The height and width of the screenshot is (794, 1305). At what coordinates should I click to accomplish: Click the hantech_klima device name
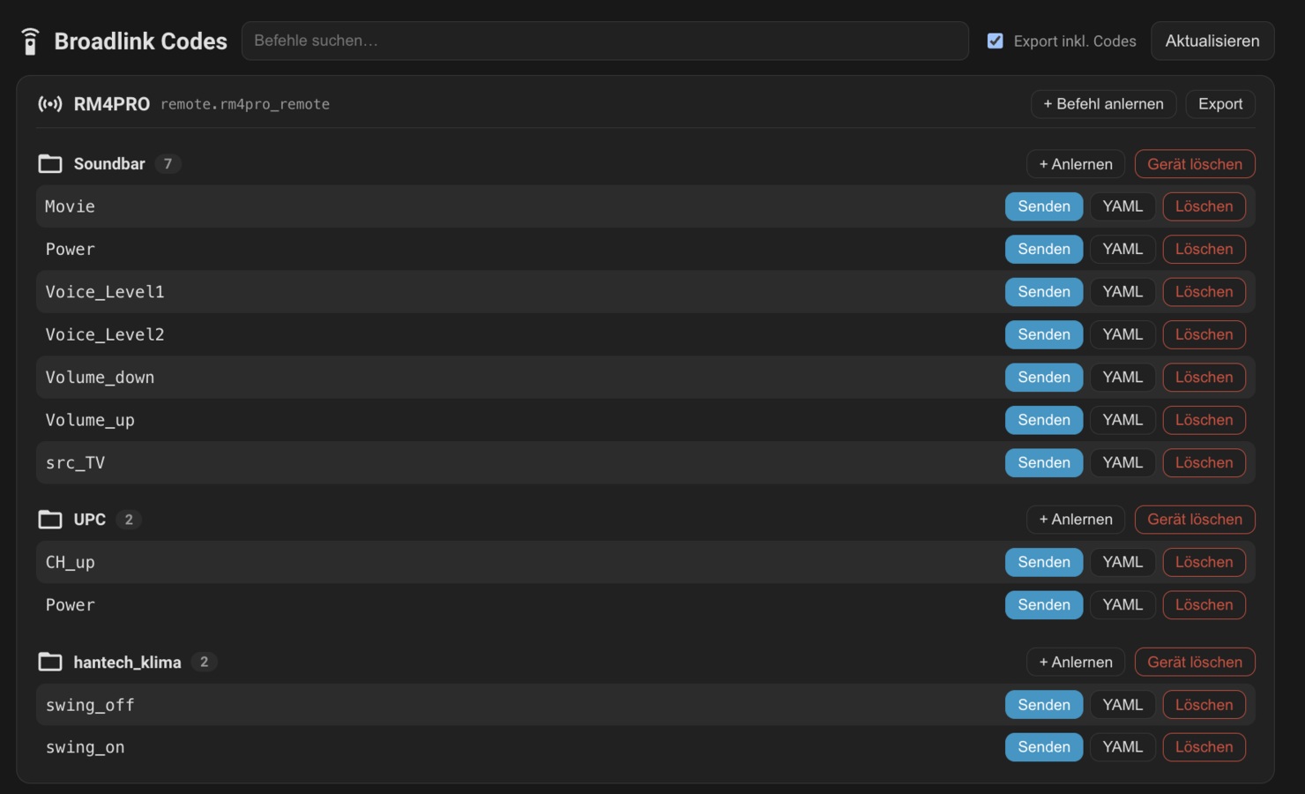[127, 662]
